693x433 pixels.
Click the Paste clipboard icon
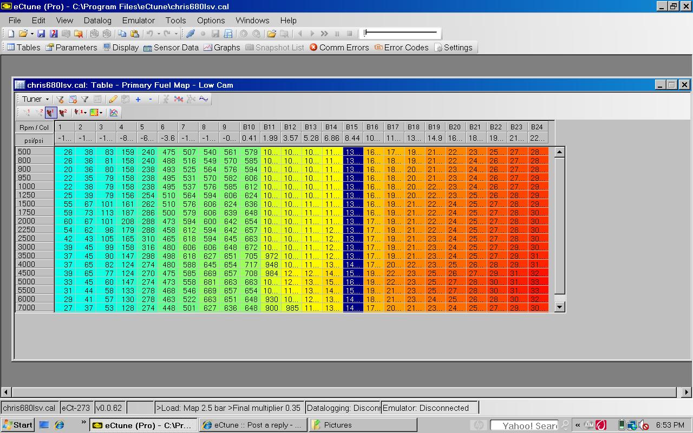pyautogui.click(x=135, y=34)
